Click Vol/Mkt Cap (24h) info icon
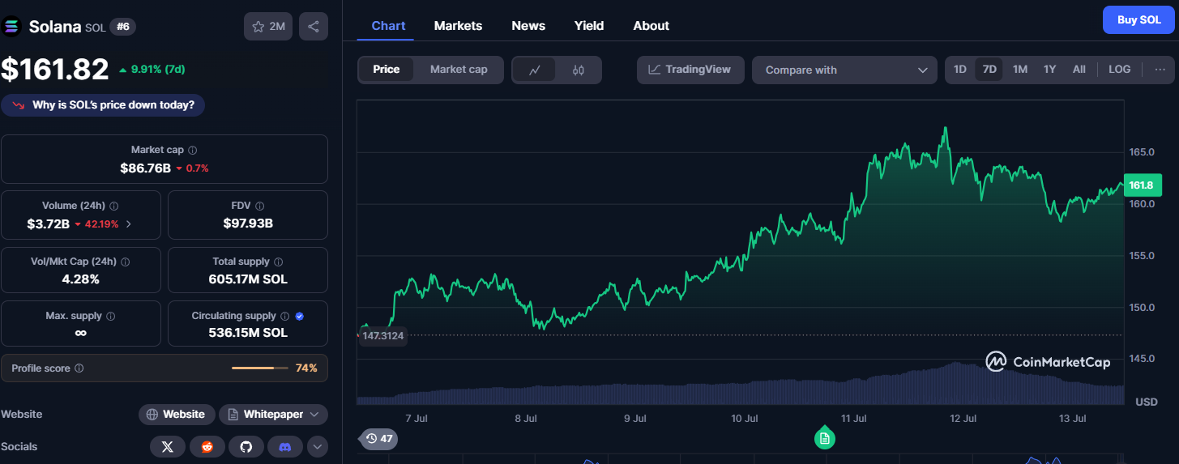The height and width of the screenshot is (464, 1179). [x=125, y=262]
